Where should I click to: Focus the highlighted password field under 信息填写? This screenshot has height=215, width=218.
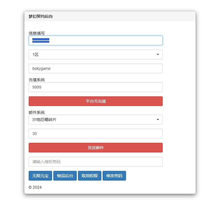point(96,40)
